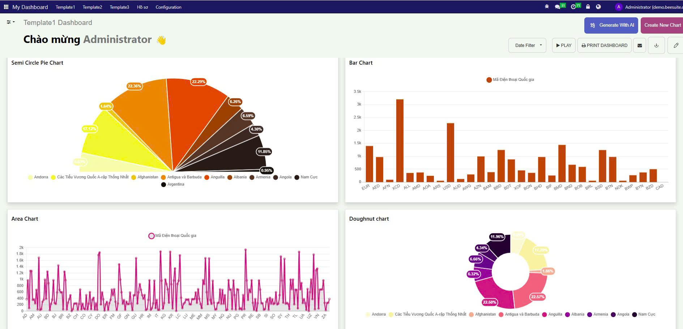
Task: Click the lock icon in top bar
Action: click(x=588, y=7)
